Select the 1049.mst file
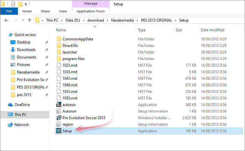 (x=70, y=85)
